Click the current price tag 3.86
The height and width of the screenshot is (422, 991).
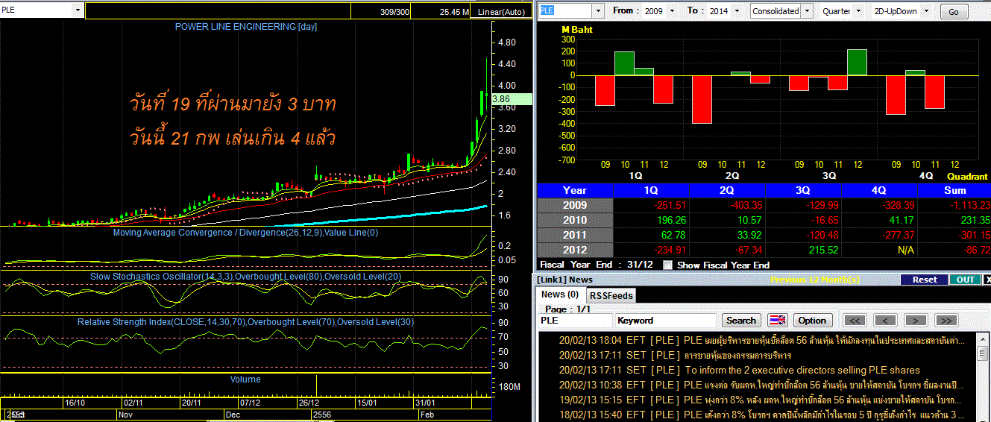coord(512,98)
